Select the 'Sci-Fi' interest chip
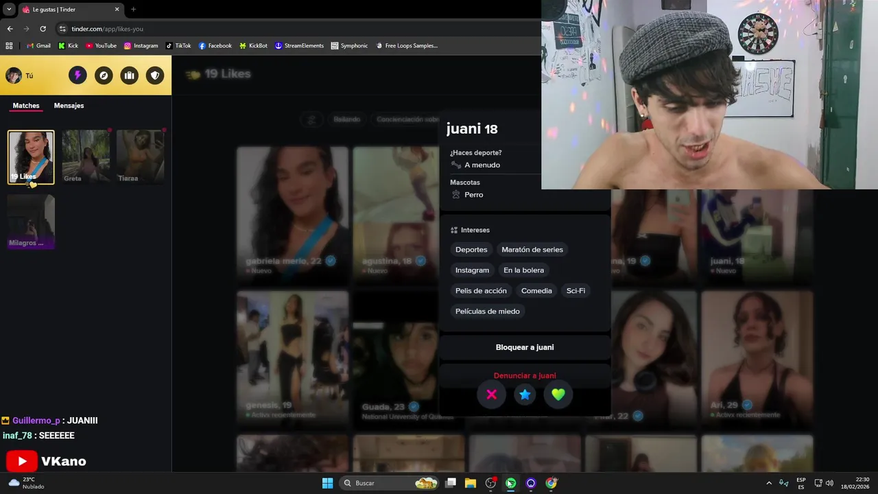The image size is (878, 494). (576, 291)
